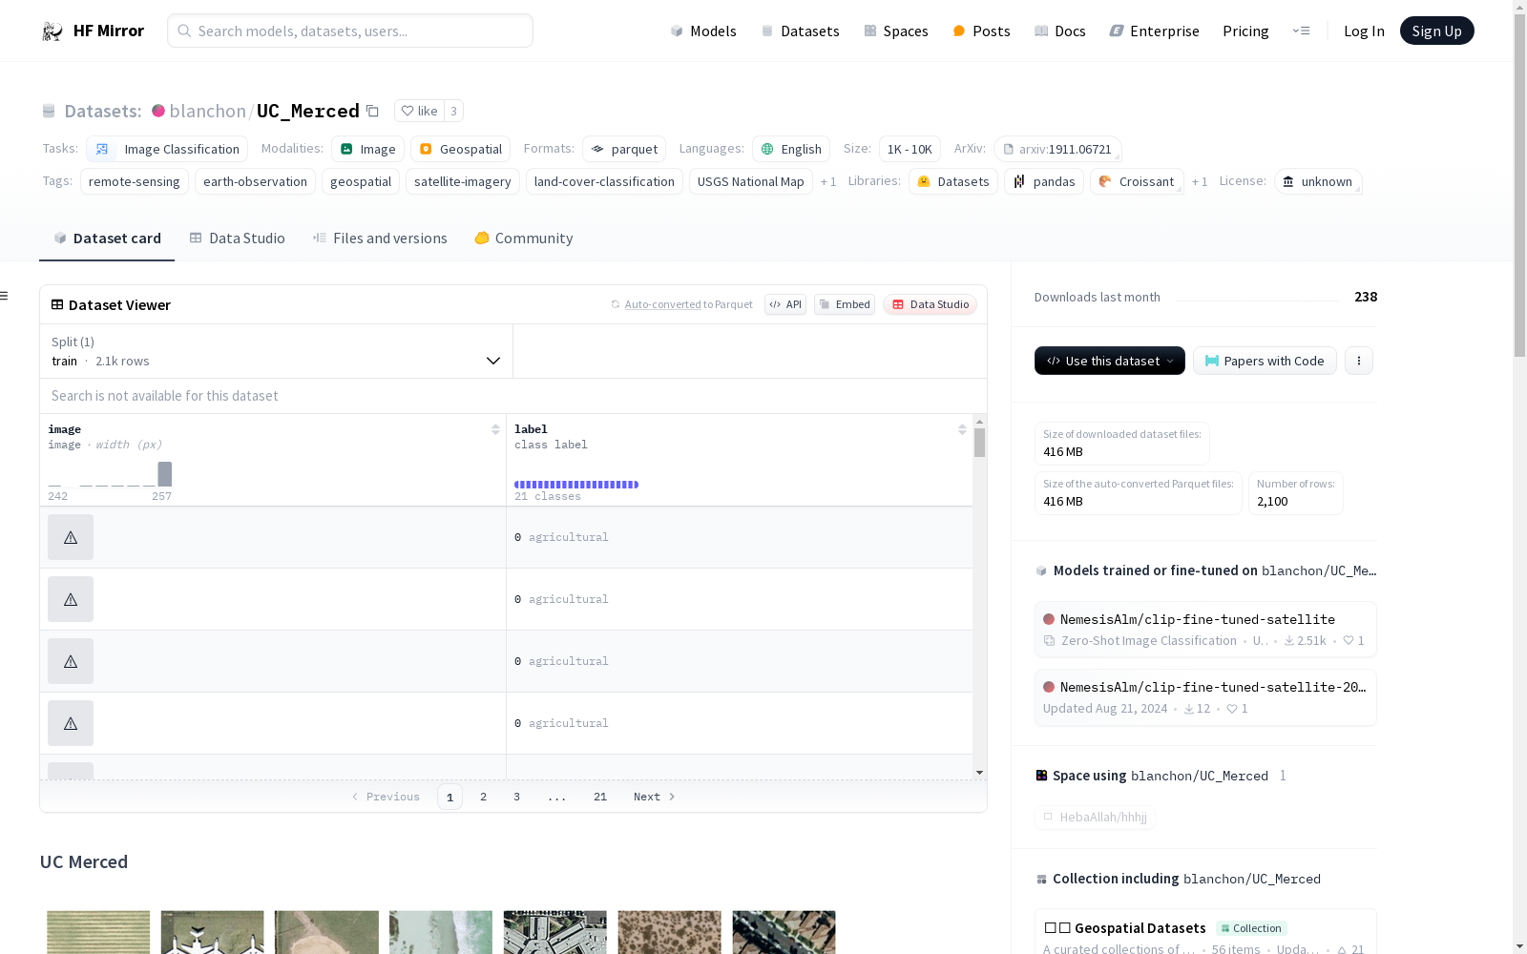This screenshot has height=954, width=1527.
Task: Click the third row's image warning icon
Action: pos(71,661)
